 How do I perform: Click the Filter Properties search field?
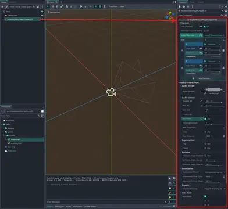[x=201, y=15]
